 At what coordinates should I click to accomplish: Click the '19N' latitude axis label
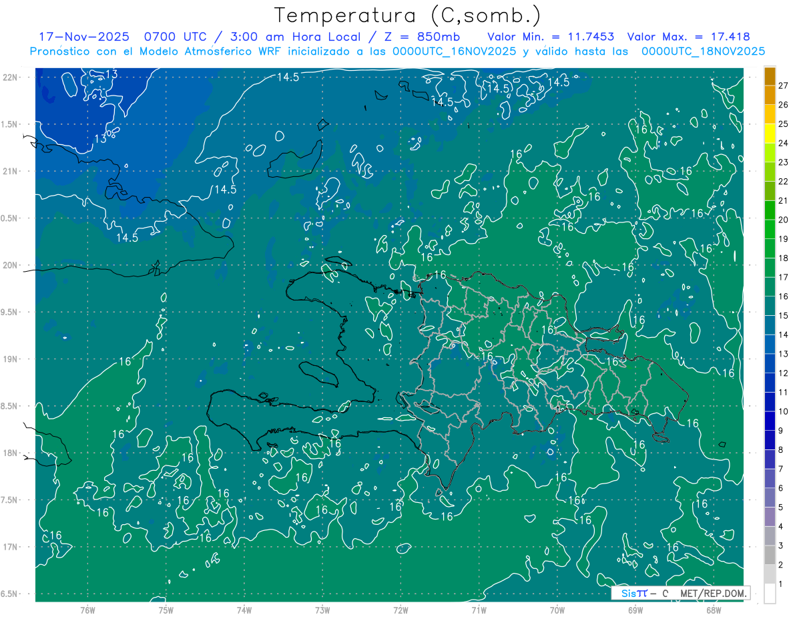9,359
